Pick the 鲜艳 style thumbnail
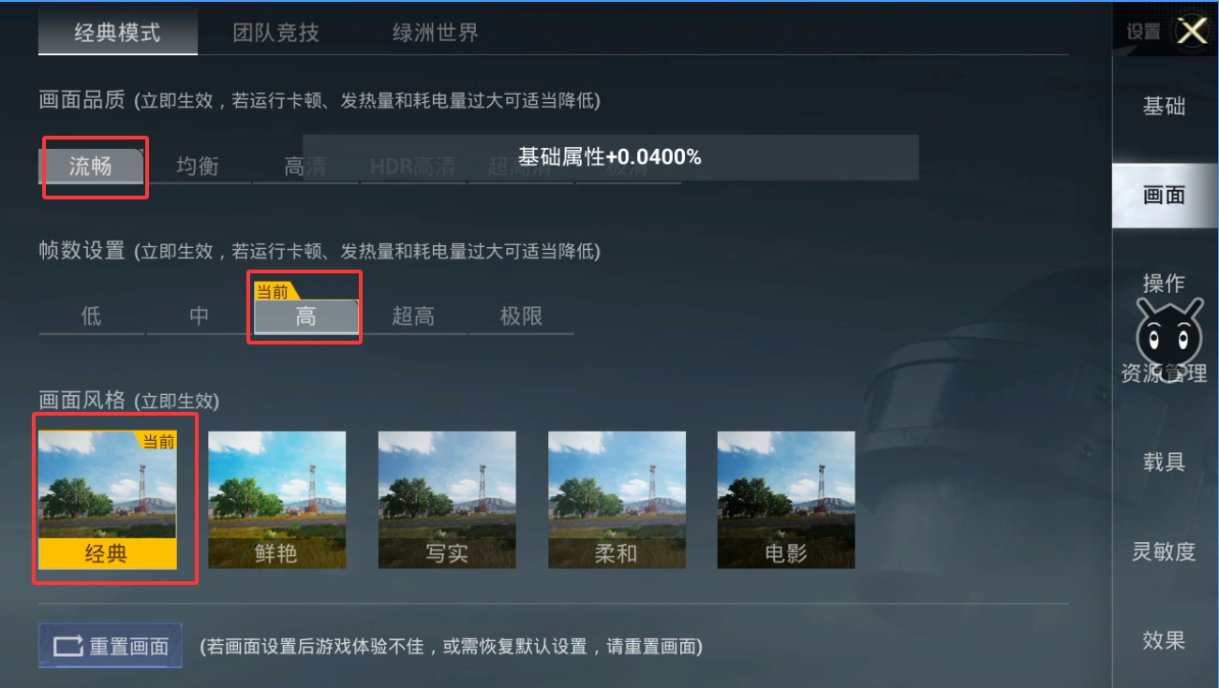 [x=276, y=500]
